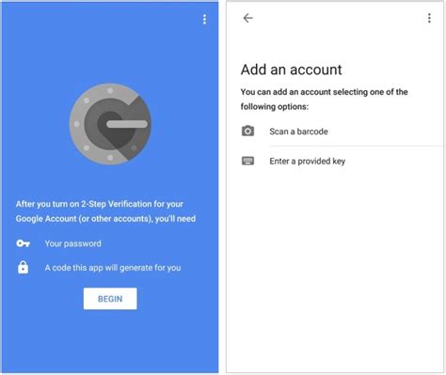Click the key icon next to Your password
The height and width of the screenshot is (375, 446).
tap(23, 243)
